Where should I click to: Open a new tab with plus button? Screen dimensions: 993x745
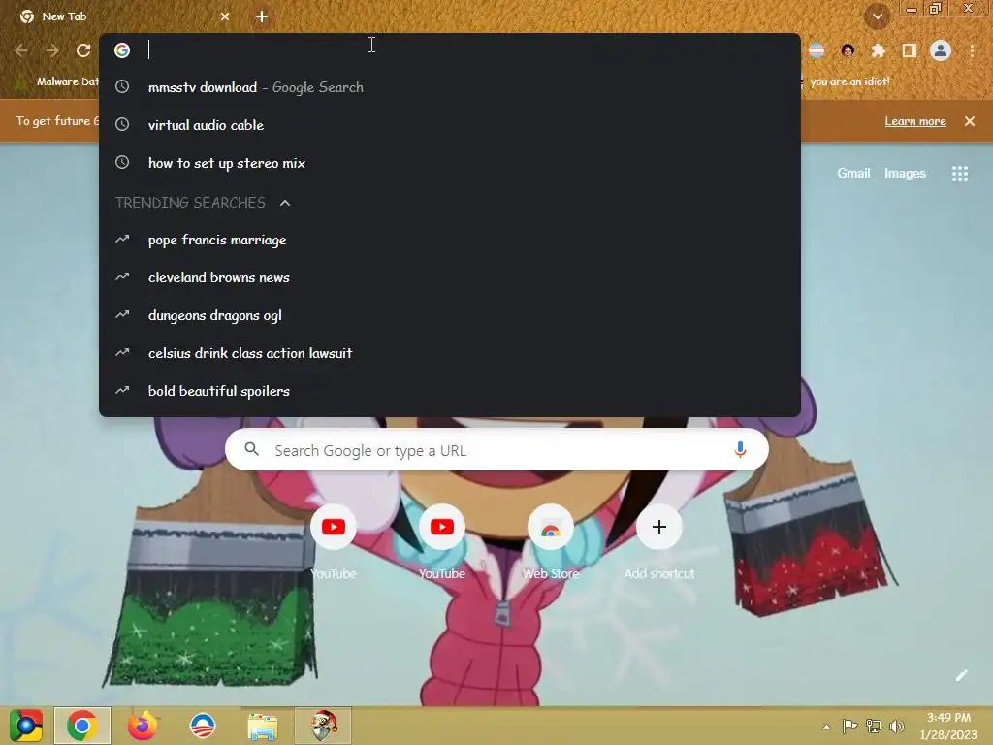tap(262, 17)
